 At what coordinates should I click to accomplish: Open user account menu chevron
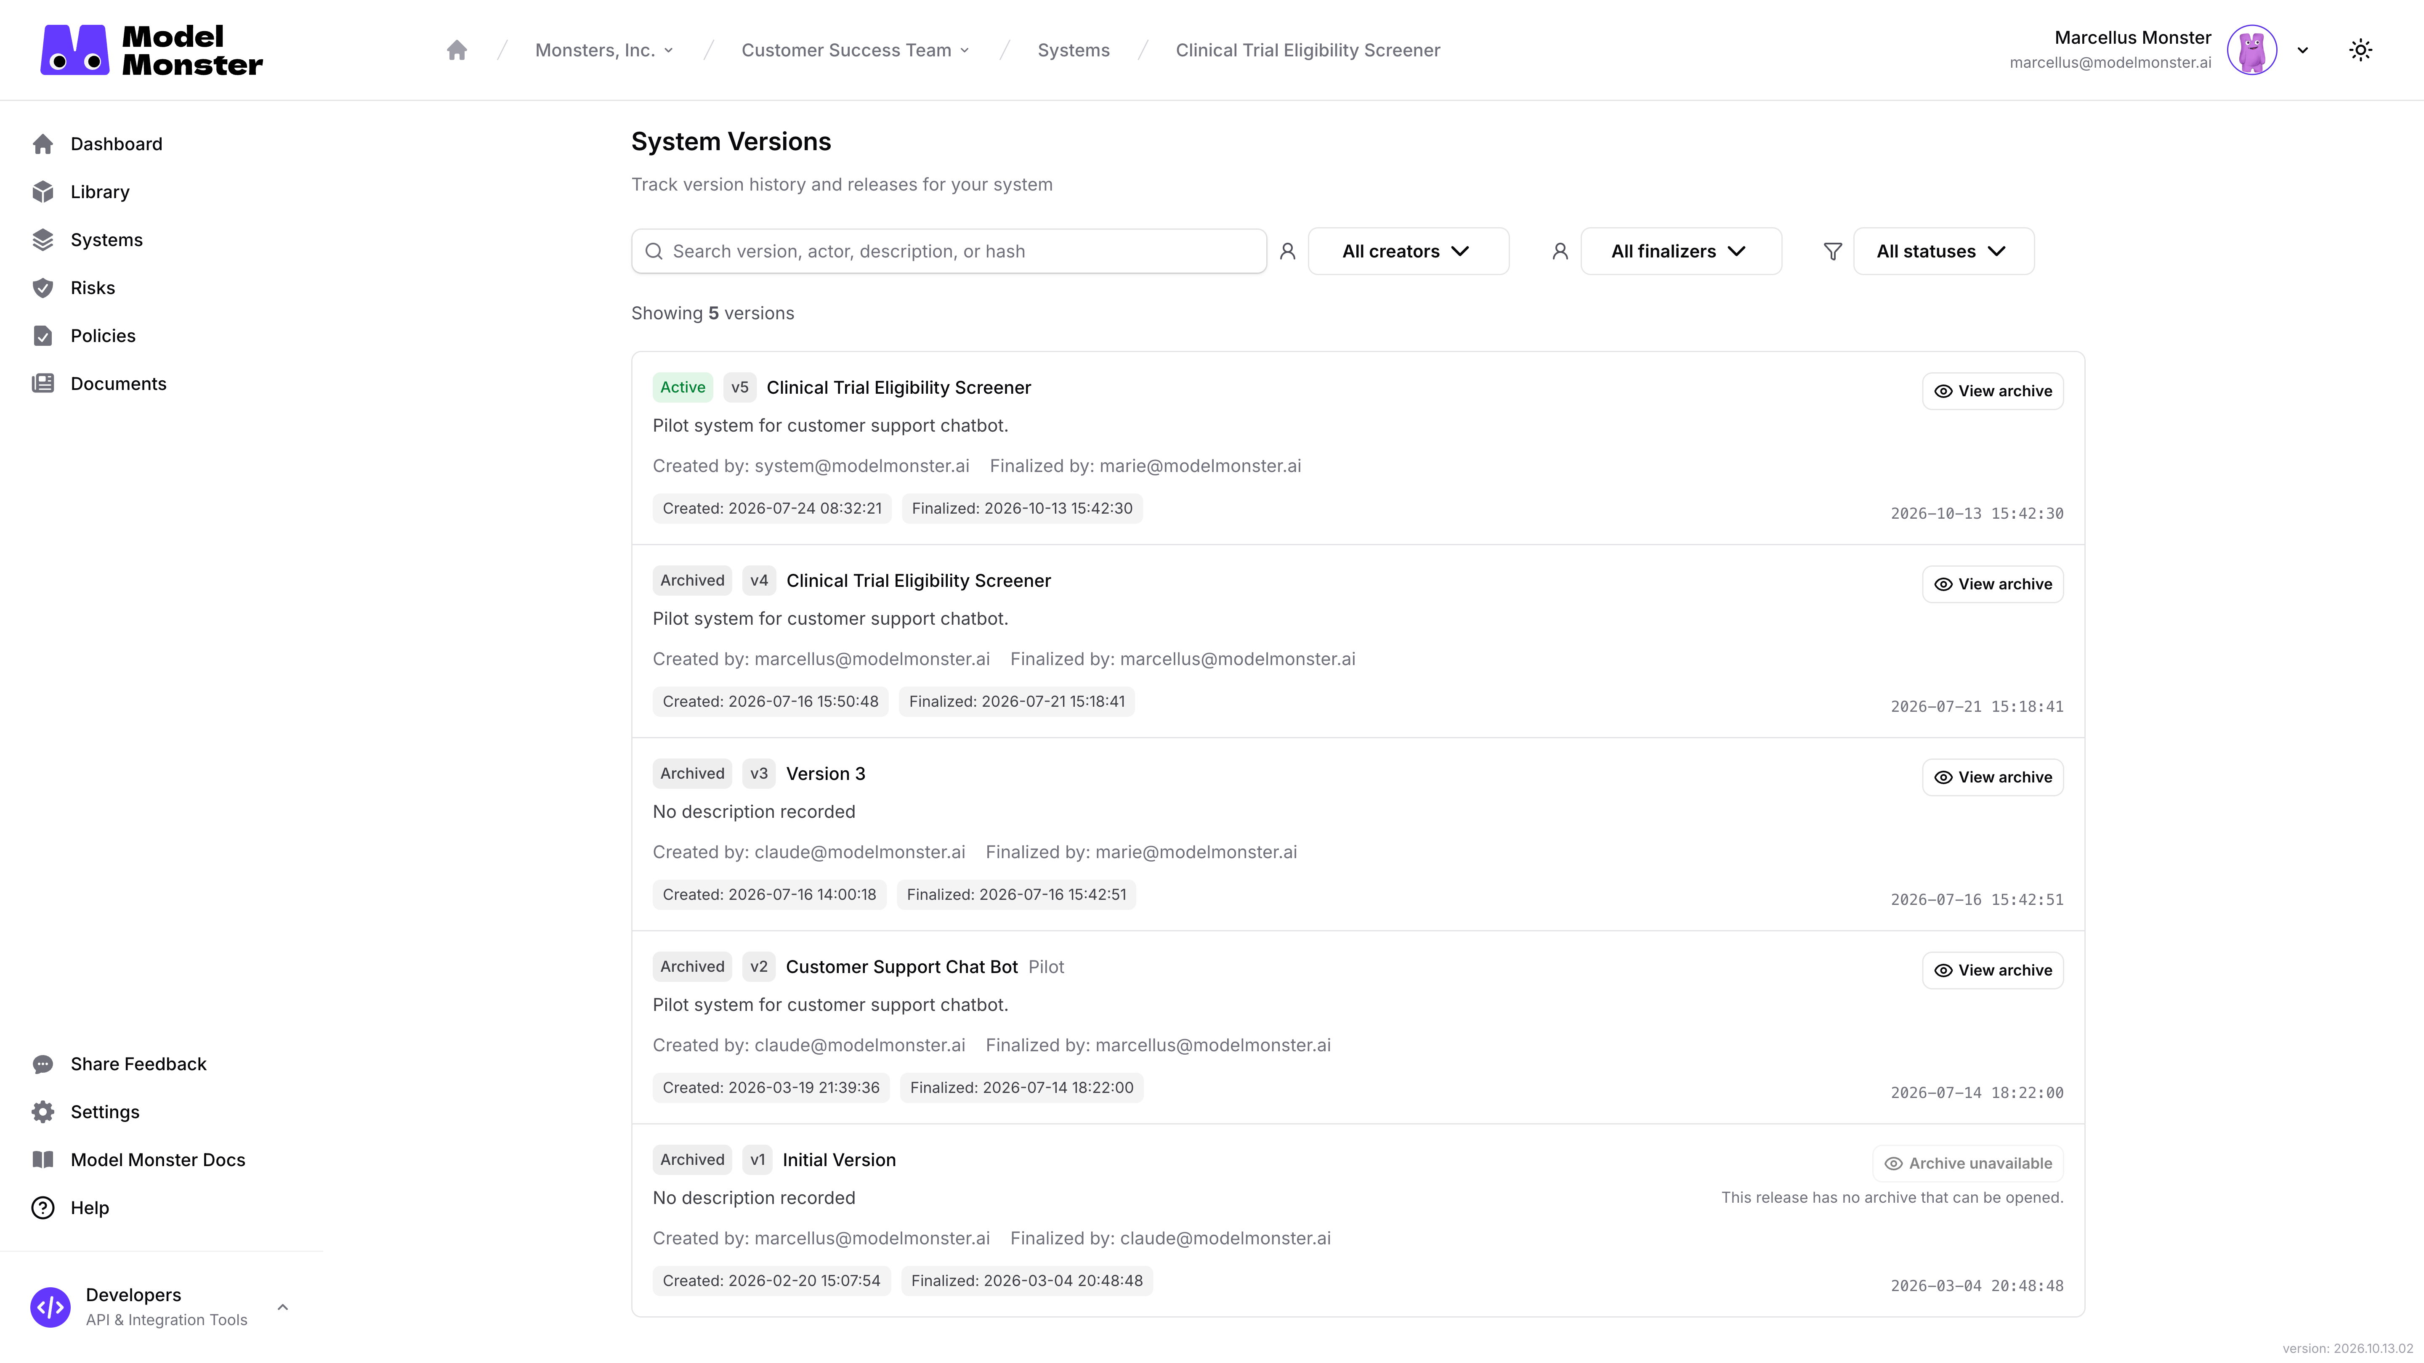point(2303,50)
